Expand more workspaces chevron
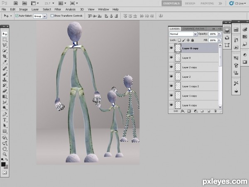The image size is (249, 187). (220, 3)
